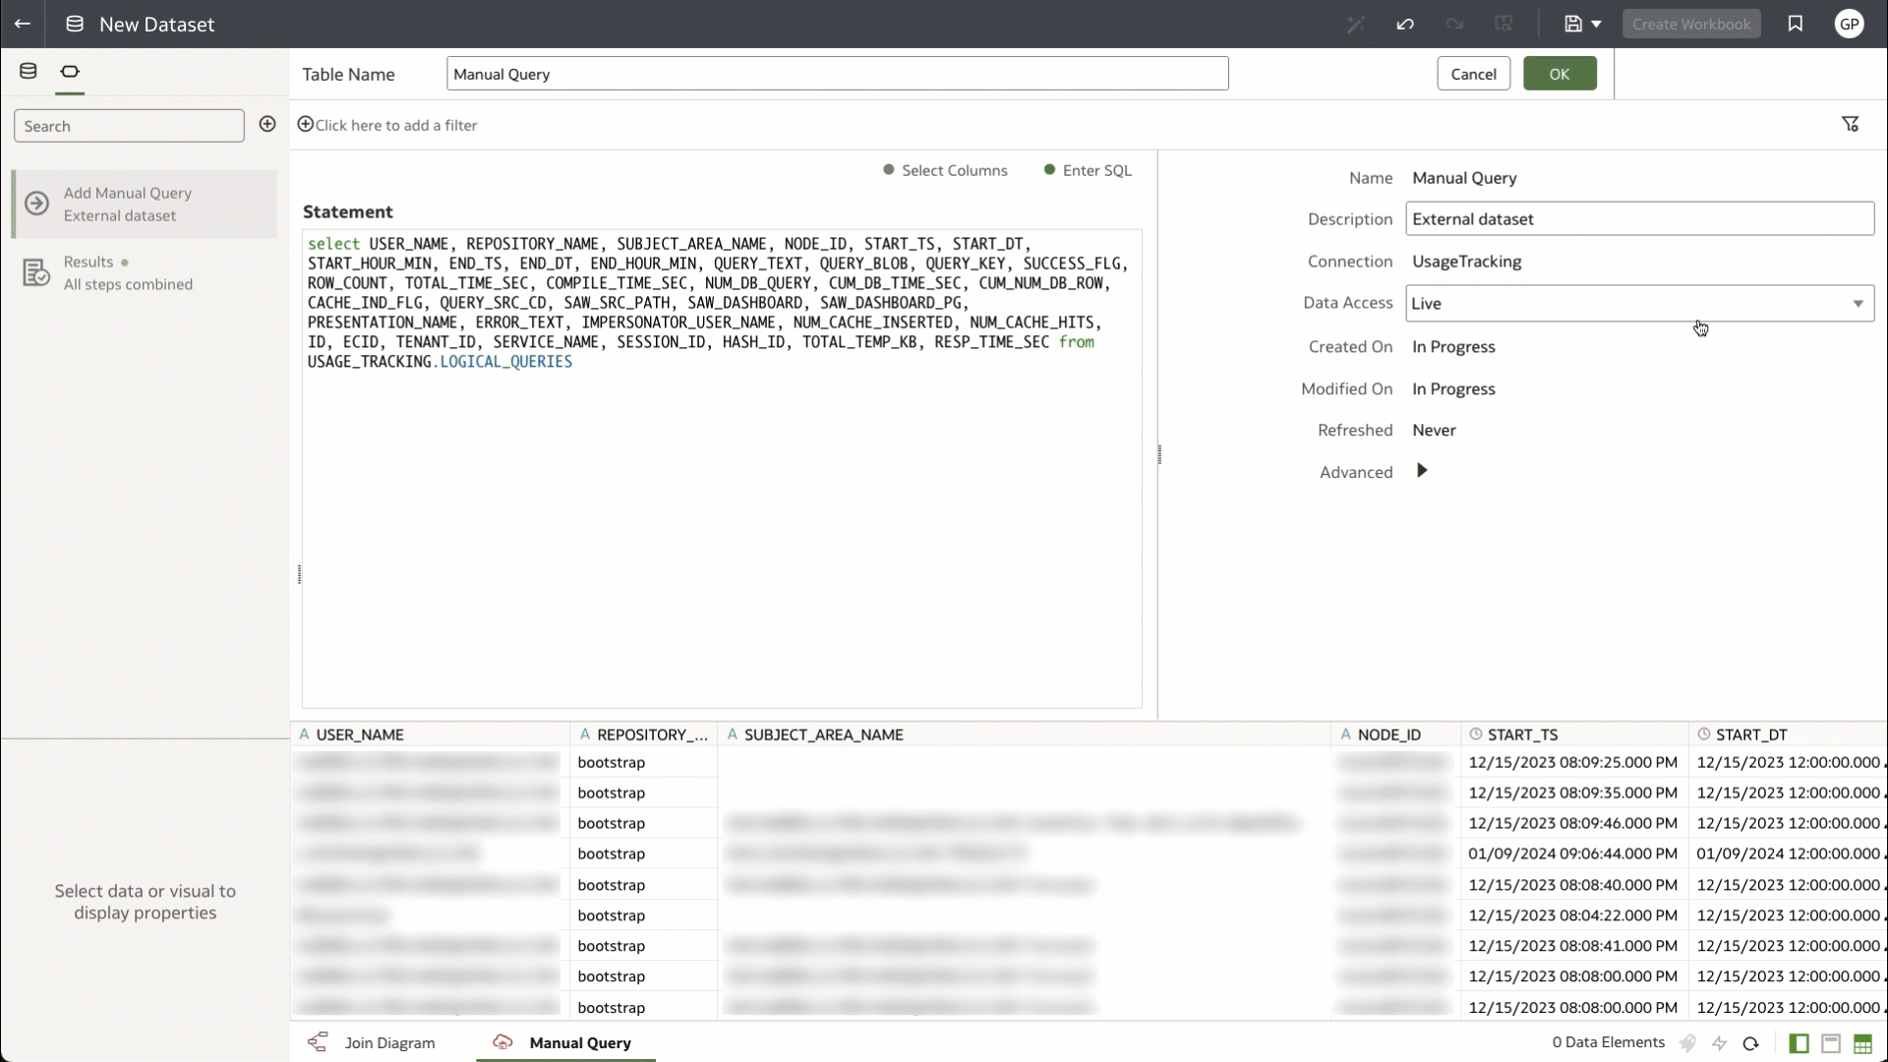This screenshot has height=1062, width=1888.
Task: Expand the Advanced section
Action: [1422, 471]
